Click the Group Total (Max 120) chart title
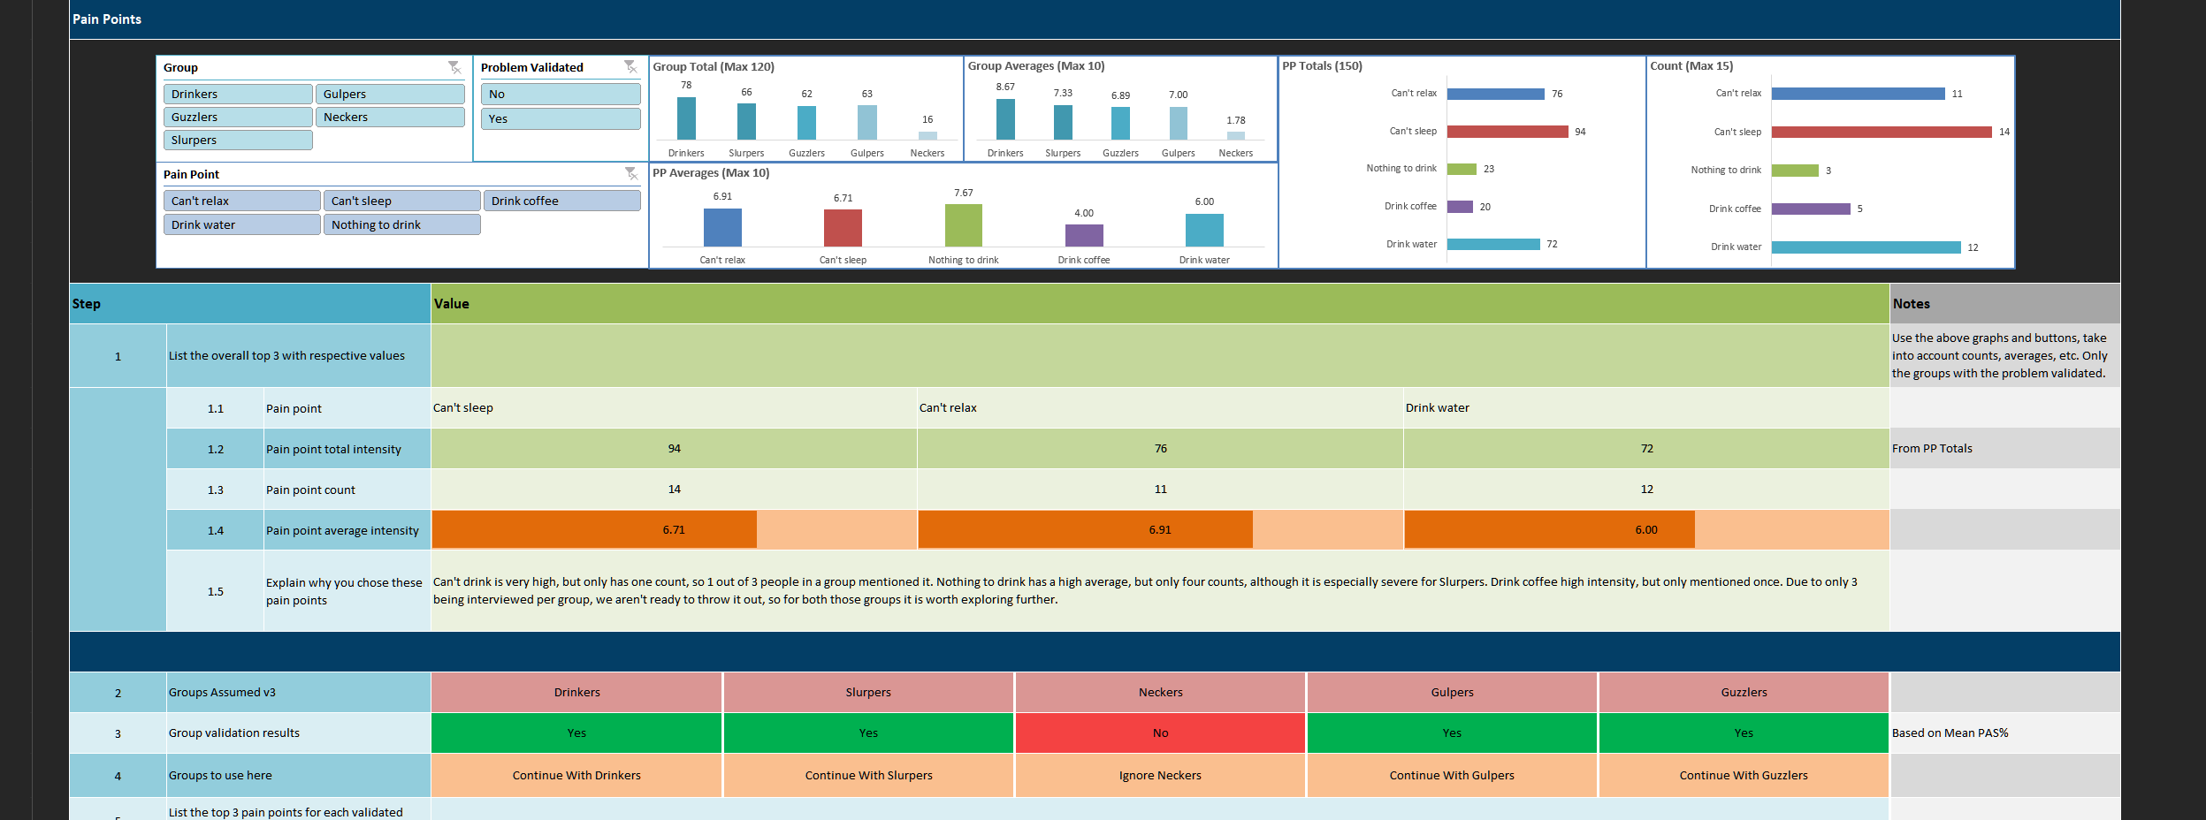 (714, 66)
